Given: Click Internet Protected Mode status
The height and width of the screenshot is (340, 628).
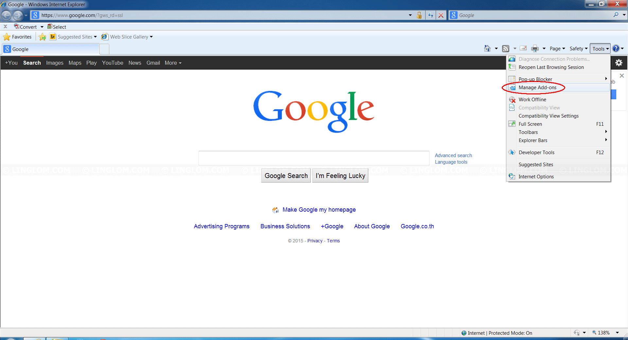Looking at the screenshot, I should tap(497, 333).
